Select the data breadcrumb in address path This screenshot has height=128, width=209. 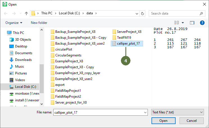(x=89, y=13)
